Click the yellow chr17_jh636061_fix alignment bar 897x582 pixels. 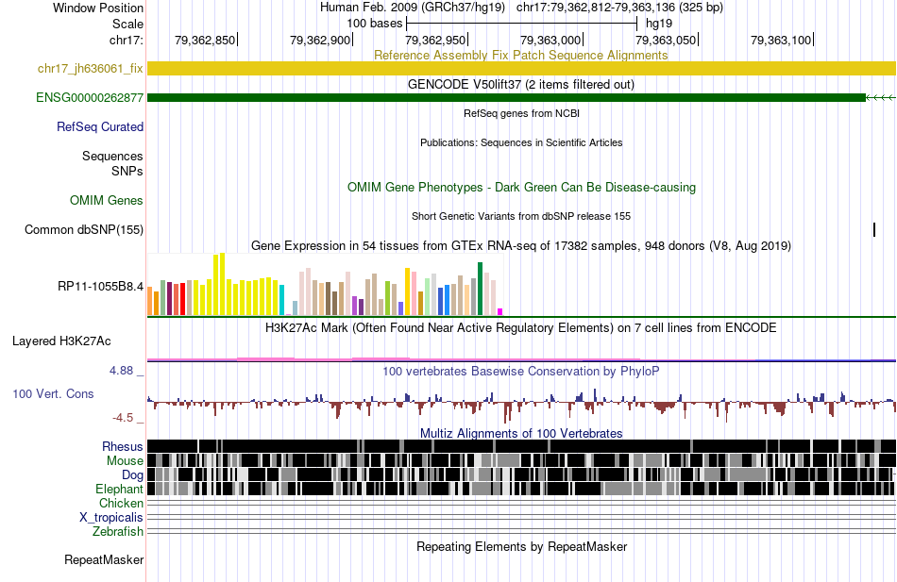[521, 69]
